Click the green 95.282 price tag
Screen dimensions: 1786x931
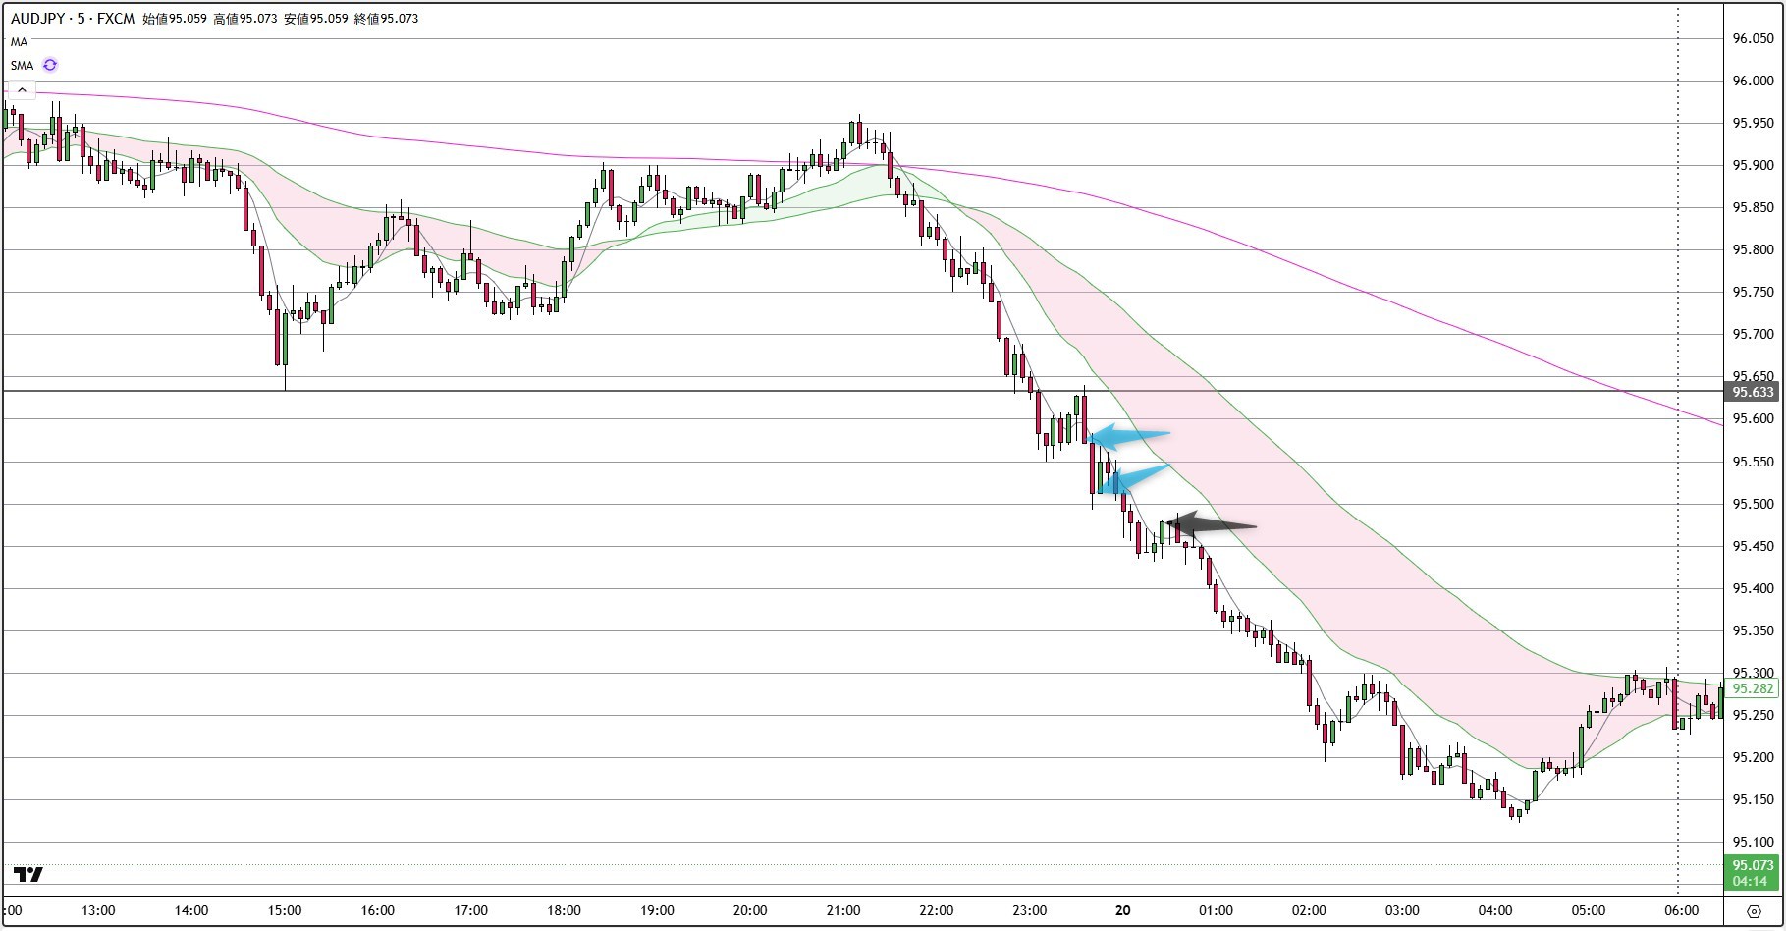tap(1753, 689)
